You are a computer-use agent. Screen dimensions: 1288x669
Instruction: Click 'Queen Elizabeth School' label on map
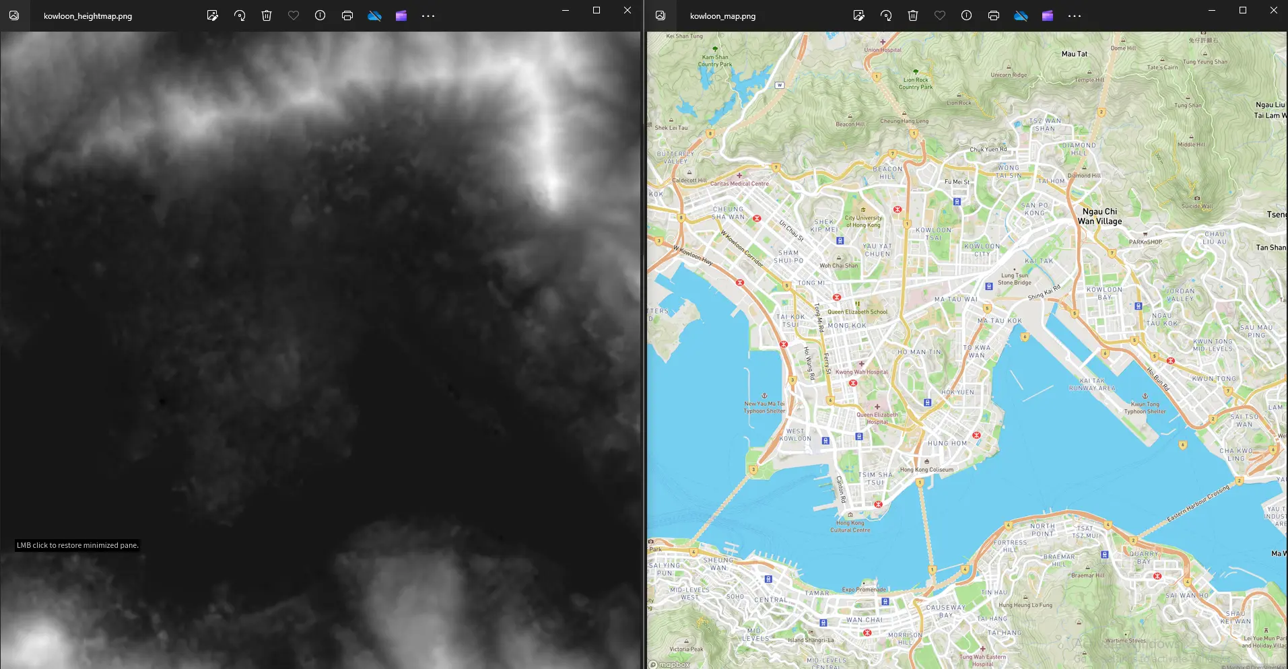pyautogui.click(x=858, y=312)
